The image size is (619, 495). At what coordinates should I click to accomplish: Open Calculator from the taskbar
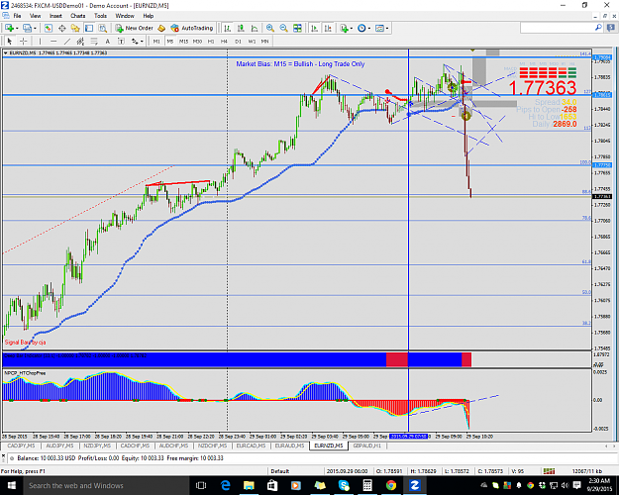367,485
